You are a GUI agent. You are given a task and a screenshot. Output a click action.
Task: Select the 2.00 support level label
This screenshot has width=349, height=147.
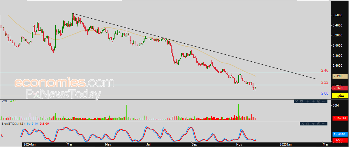click(x=325, y=93)
